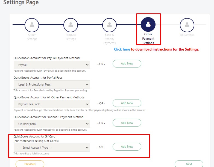Click '(For Merchants selling Gift Cards)' text
The image size is (214, 167).
(36, 141)
